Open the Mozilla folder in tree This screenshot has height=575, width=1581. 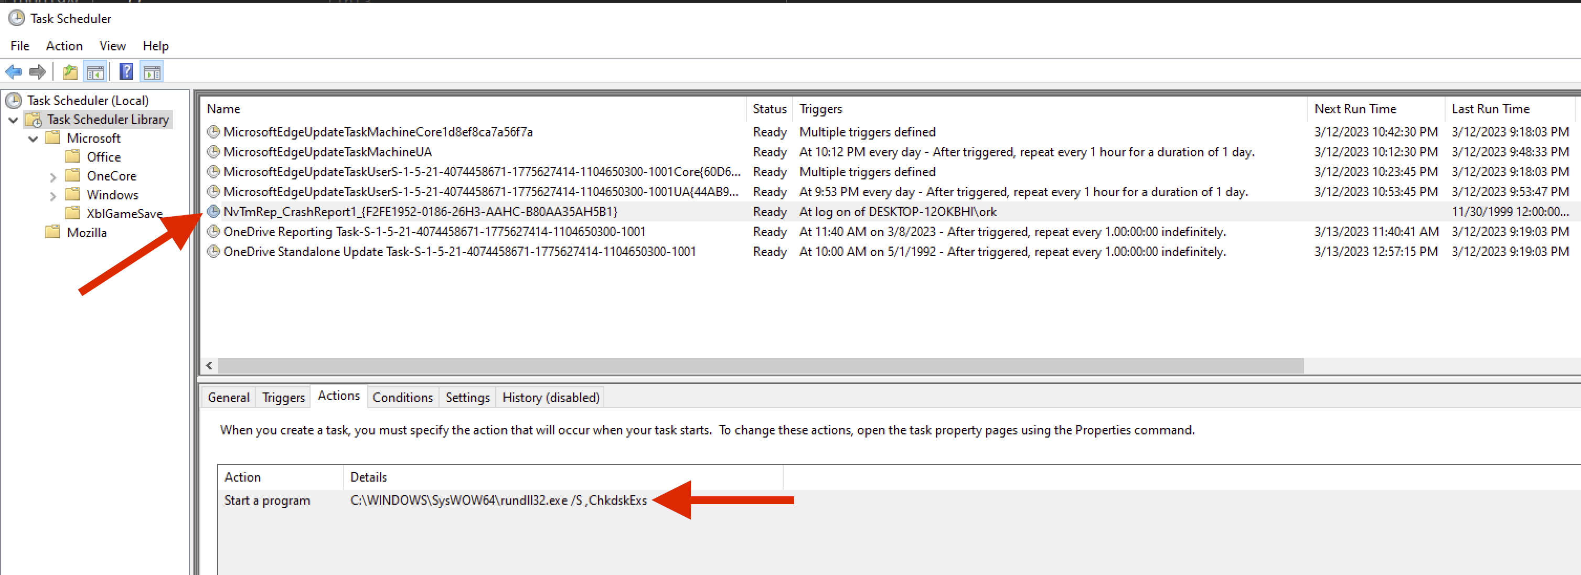pyautogui.click(x=87, y=232)
